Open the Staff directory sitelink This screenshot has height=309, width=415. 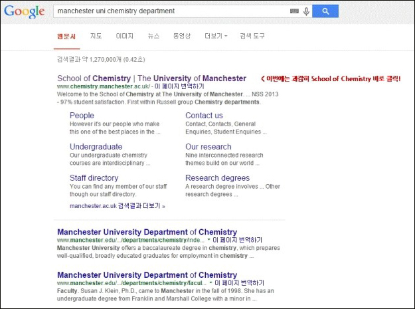point(94,178)
